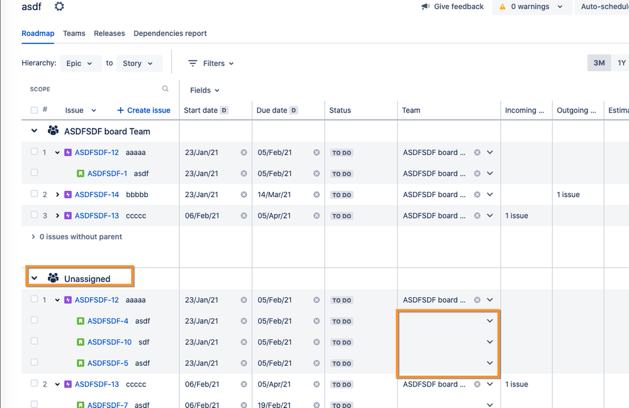
Task: Clear due date for ASDFSDF-1
Action: click(317, 173)
